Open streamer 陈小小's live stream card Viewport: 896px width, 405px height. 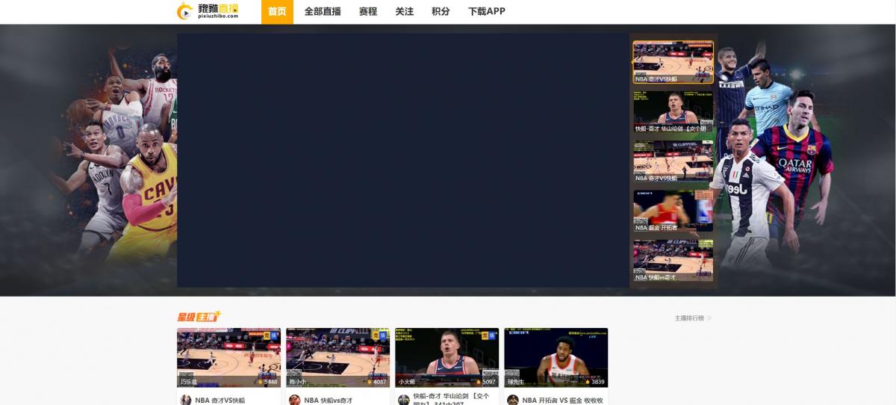(337, 357)
